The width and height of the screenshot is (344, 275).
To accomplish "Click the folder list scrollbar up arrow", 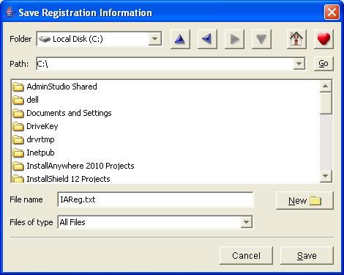I will pyautogui.click(x=326, y=86).
